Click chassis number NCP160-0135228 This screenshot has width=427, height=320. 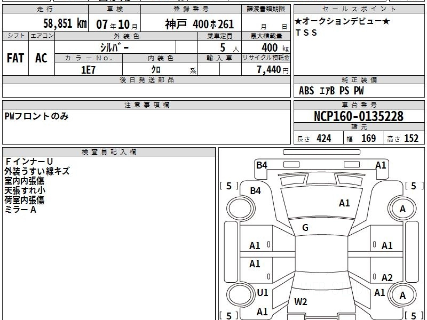pyautogui.click(x=359, y=116)
